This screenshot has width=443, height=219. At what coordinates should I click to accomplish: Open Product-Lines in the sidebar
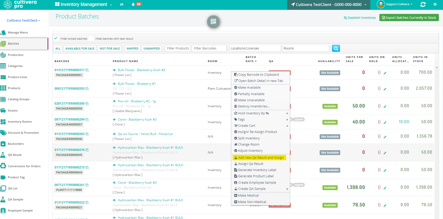click(x=18, y=77)
